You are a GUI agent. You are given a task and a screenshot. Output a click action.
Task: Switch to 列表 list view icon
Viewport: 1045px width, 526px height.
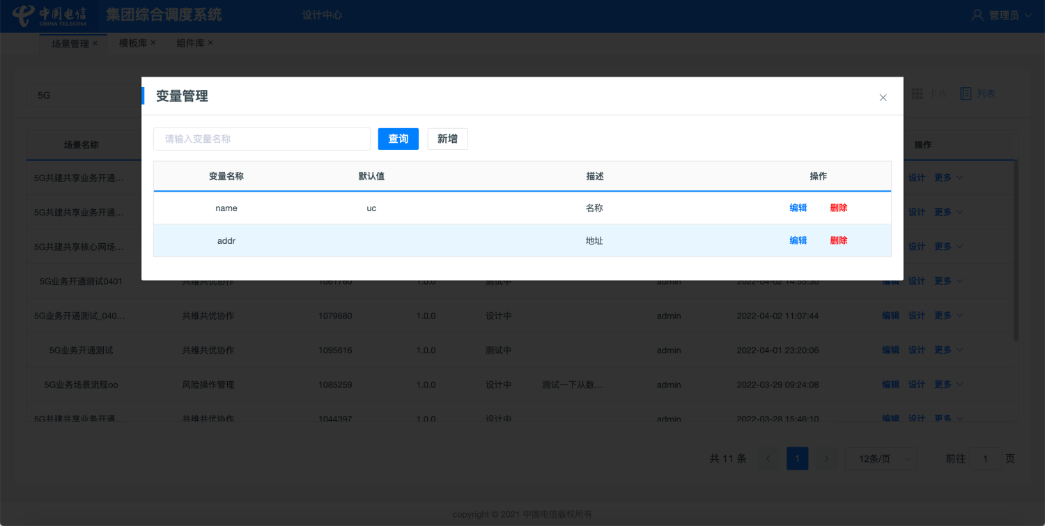[966, 93]
